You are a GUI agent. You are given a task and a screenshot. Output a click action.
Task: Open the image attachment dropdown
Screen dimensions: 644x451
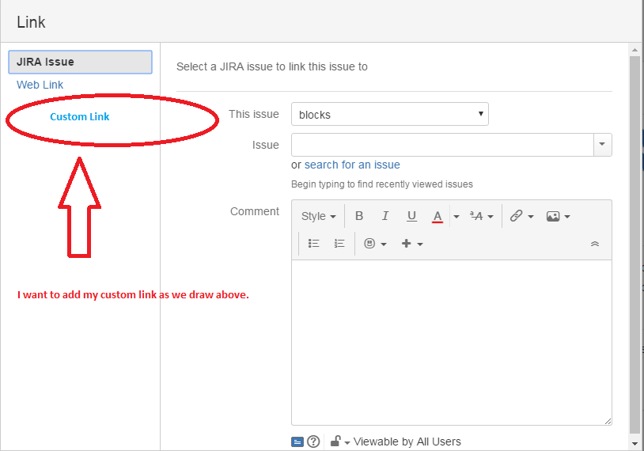(559, 216)
